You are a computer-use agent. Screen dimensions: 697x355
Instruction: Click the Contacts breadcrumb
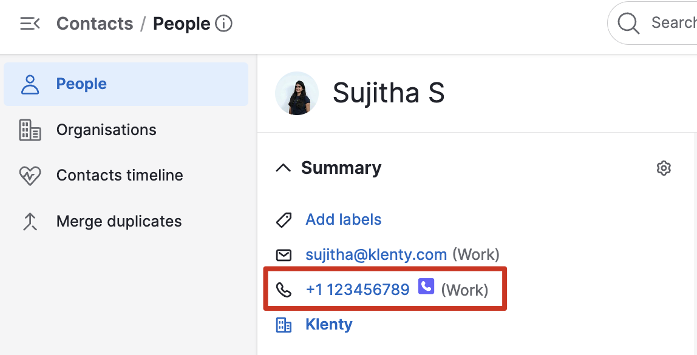[95, 24]
